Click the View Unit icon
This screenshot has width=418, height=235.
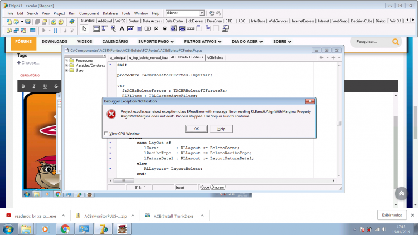tap(9, 31)
